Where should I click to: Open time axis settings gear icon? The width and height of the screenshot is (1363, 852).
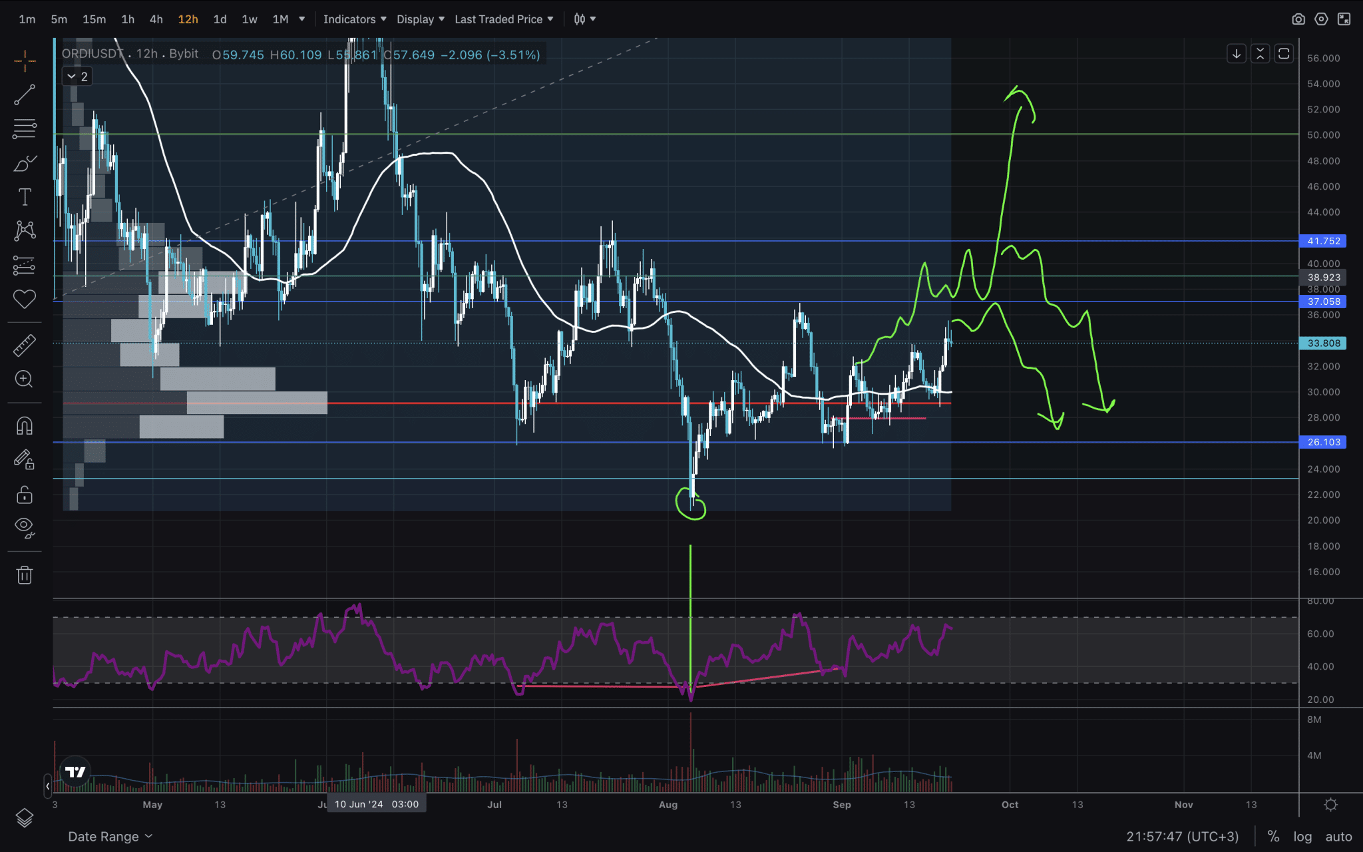[1331, 805]
